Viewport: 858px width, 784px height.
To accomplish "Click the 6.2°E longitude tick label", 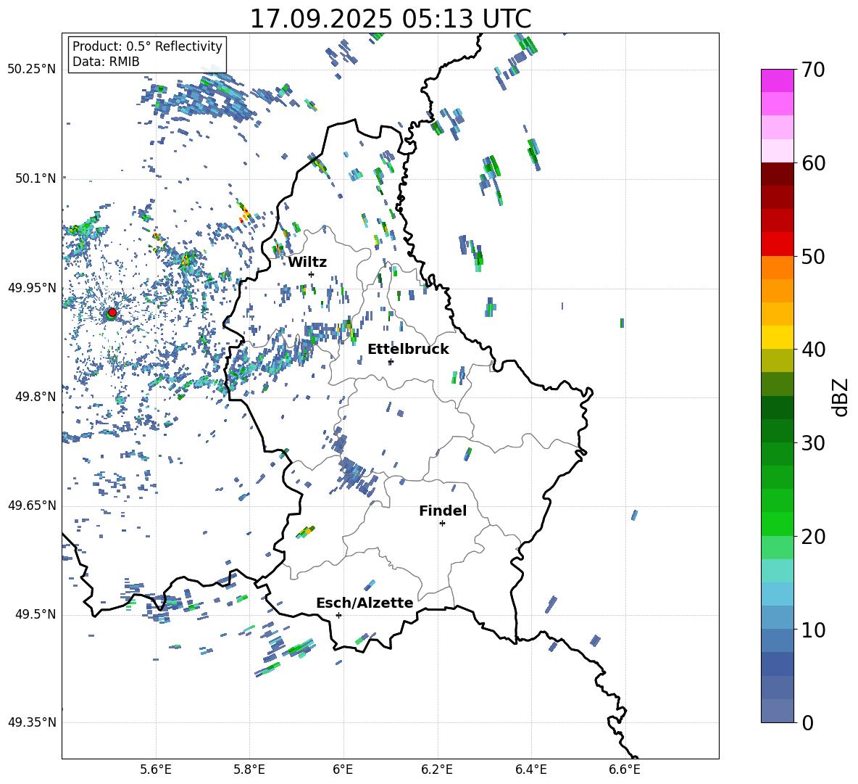I will [x=438, y=769].
